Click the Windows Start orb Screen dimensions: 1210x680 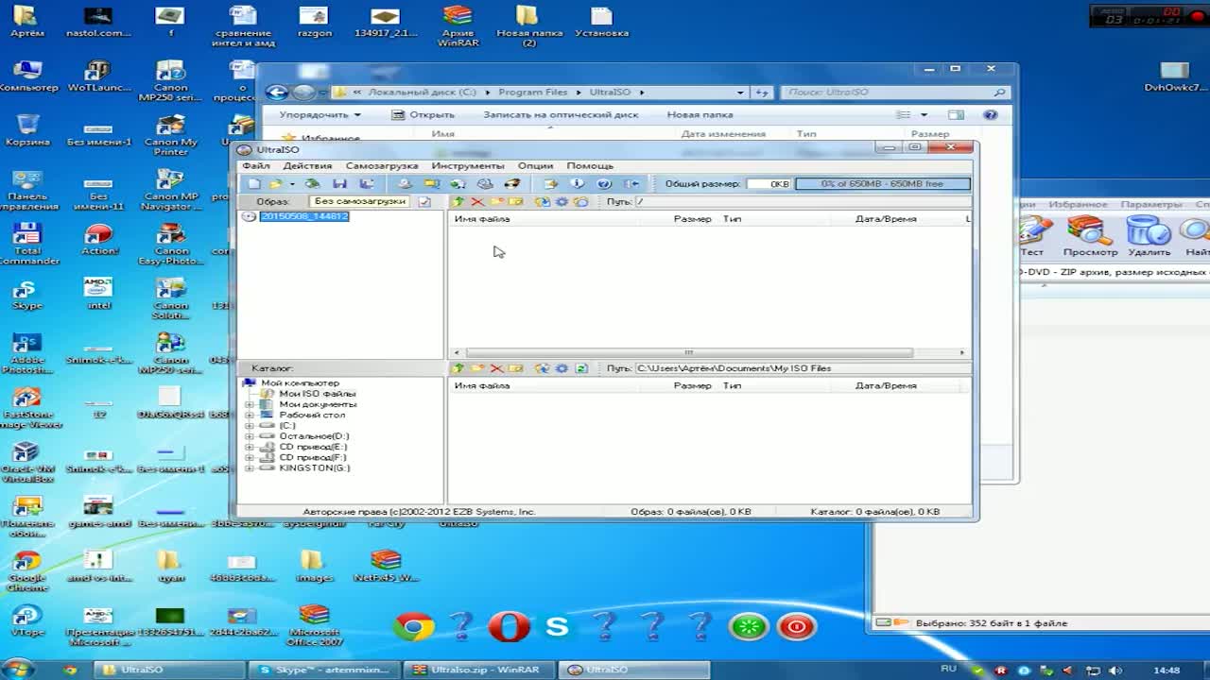tap(19, 669)
